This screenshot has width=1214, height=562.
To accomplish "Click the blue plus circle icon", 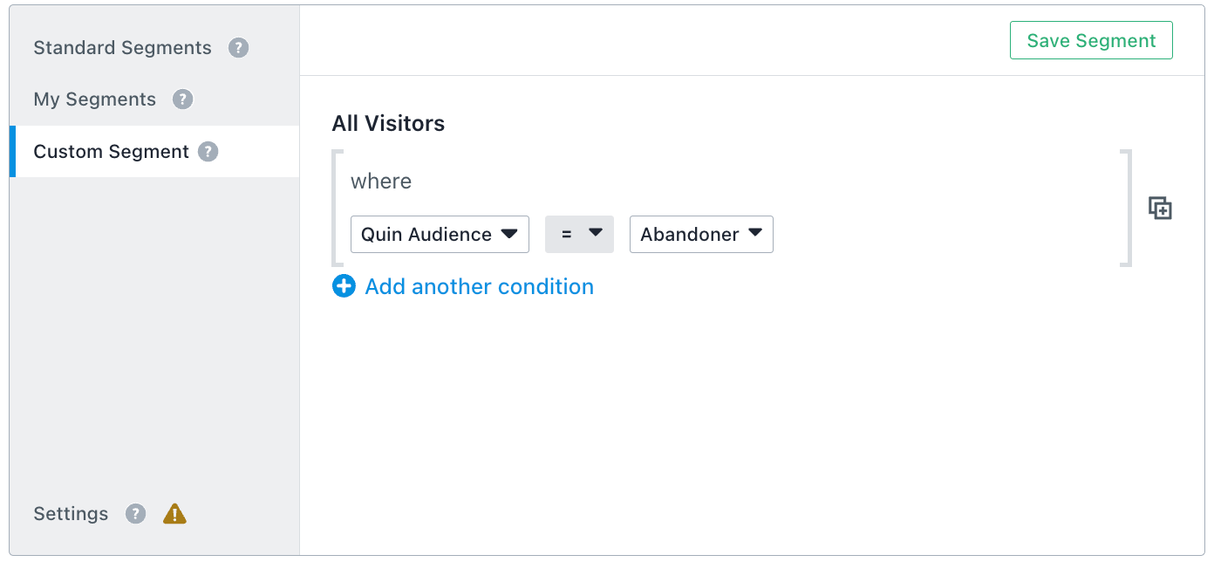I will 344,286.
